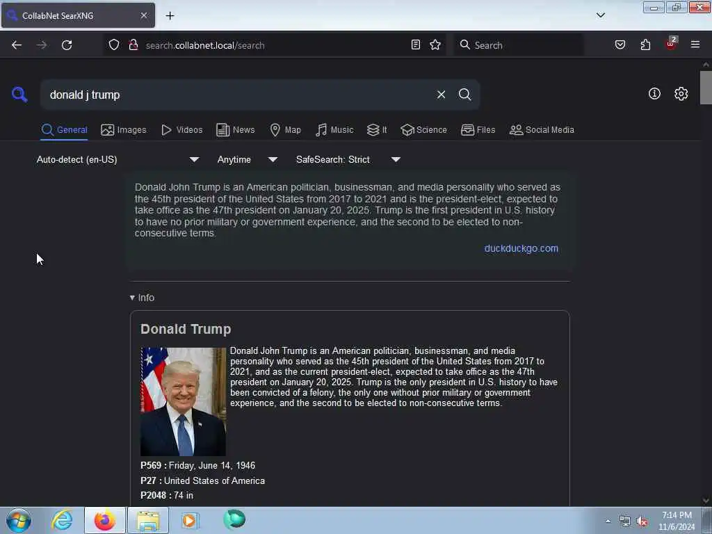Switch to the Videos category
This screenshot has height=534, width=712.
point(182,130)
